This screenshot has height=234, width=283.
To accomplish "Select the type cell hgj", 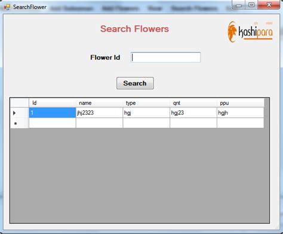I will (x=146, y=113).
